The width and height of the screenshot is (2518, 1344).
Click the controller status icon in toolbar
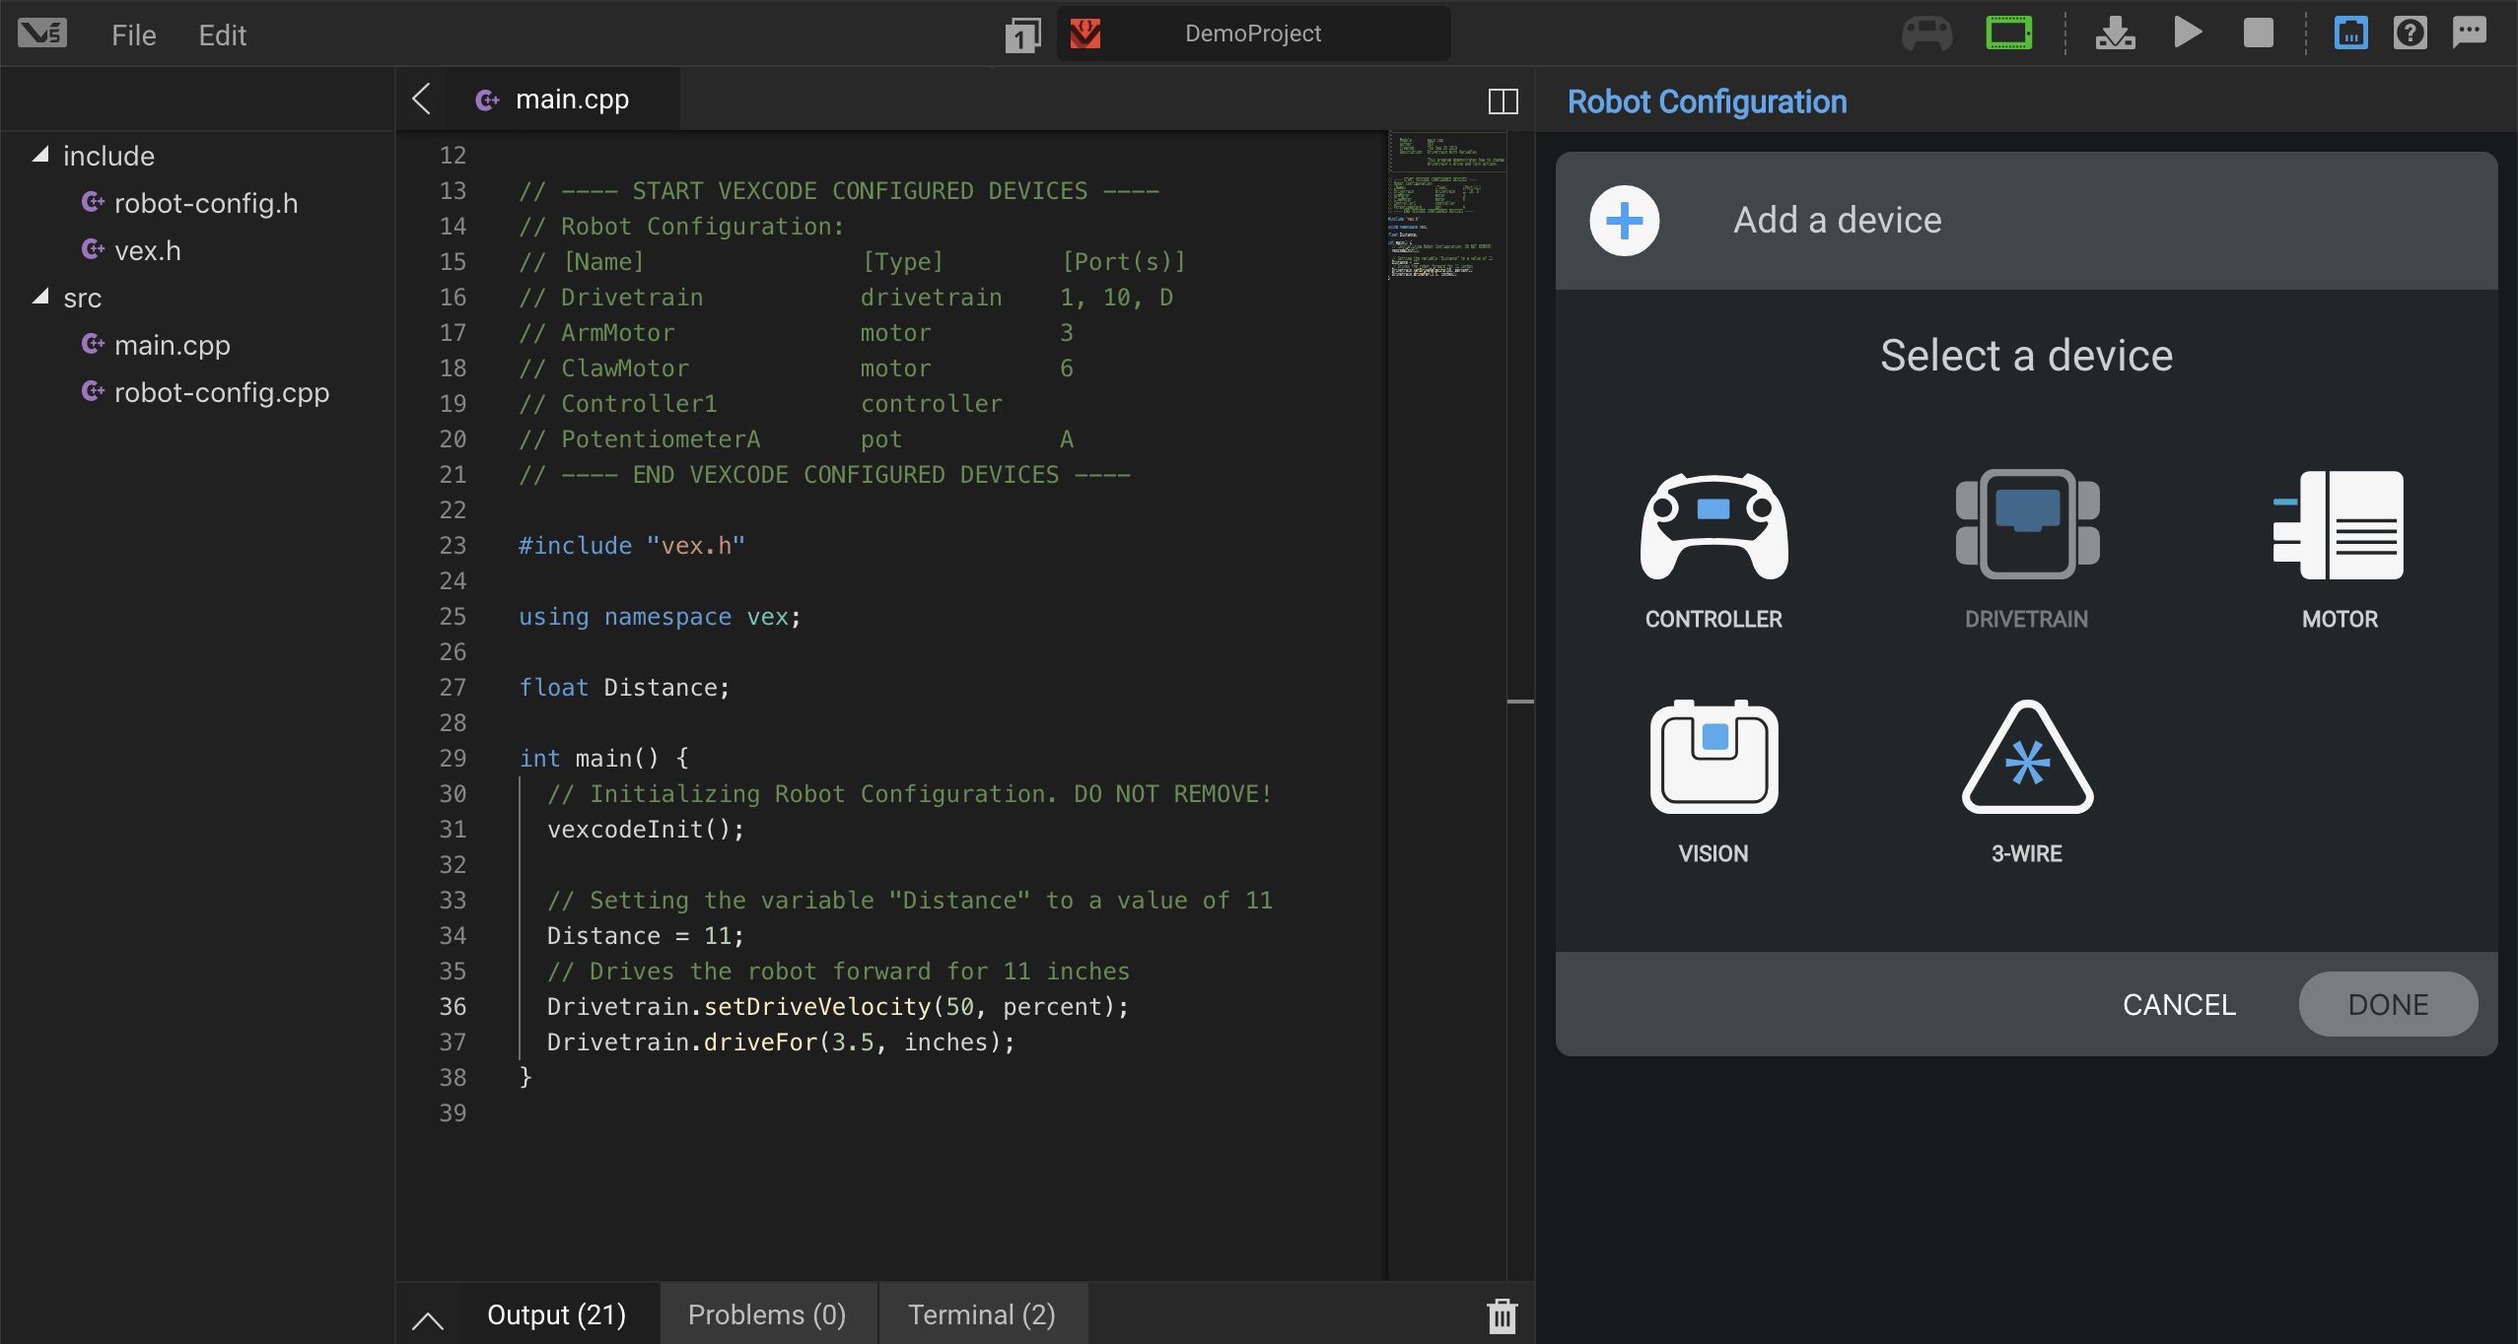tap(1926, 34)
